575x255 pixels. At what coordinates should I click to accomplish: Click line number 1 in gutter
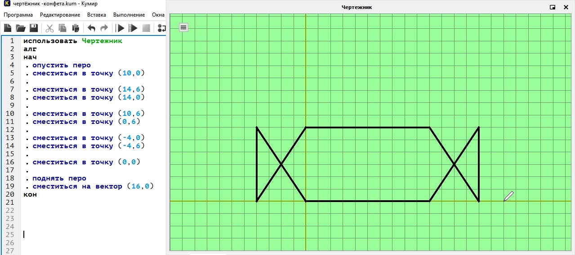tap(13, 41)
